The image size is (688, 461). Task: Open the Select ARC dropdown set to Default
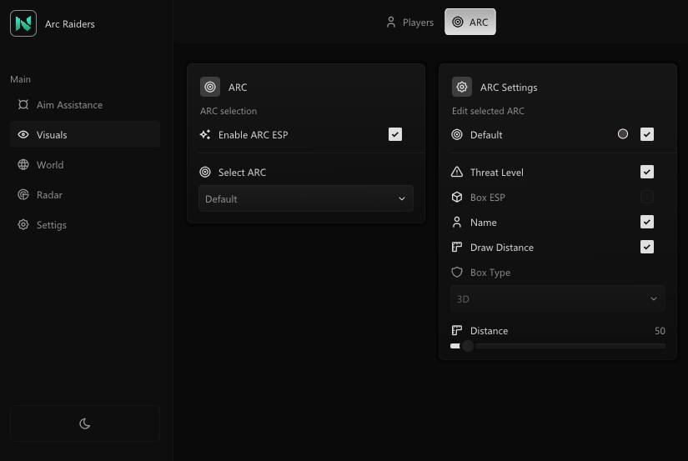[x=305, y=198]
